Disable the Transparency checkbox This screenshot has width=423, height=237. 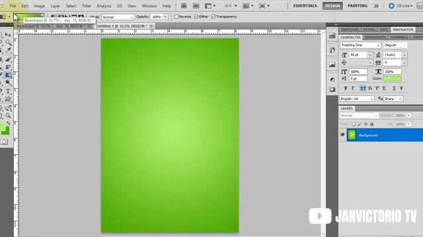213,16
